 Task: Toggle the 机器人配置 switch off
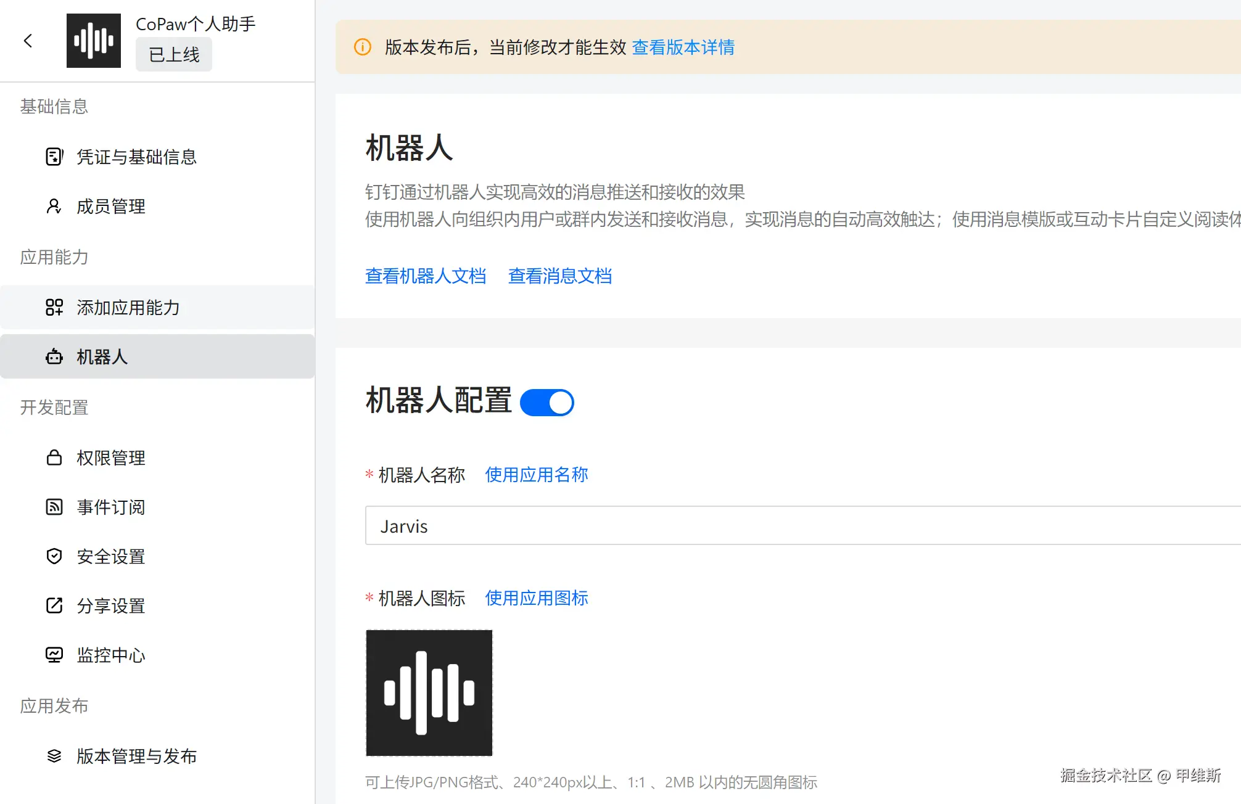546,403
